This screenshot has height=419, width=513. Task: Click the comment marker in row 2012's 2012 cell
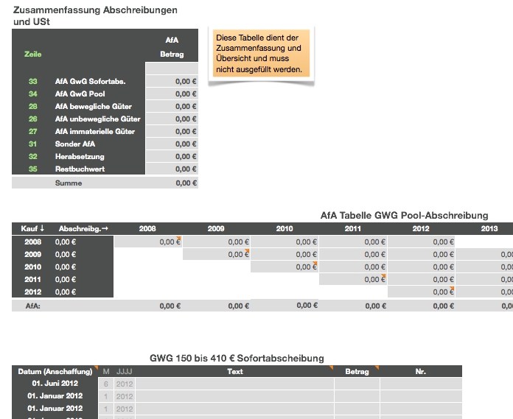453,288
